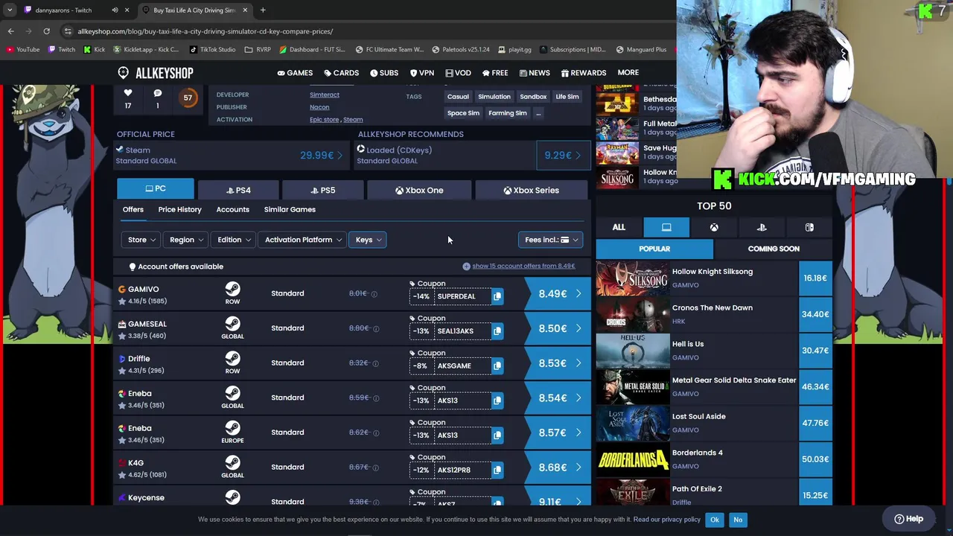Open the YouTube bookmark

[x=23, y=50]
